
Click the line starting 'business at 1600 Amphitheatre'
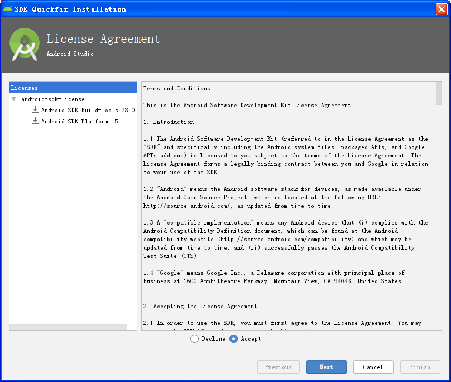[x=274, y=281]
